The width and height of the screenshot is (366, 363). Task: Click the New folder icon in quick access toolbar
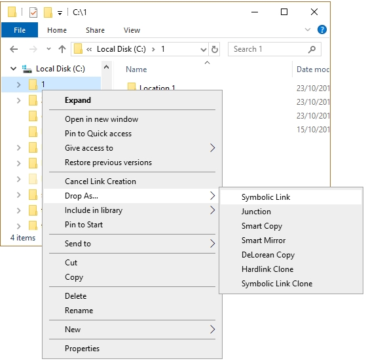click(x=48, y=12)
